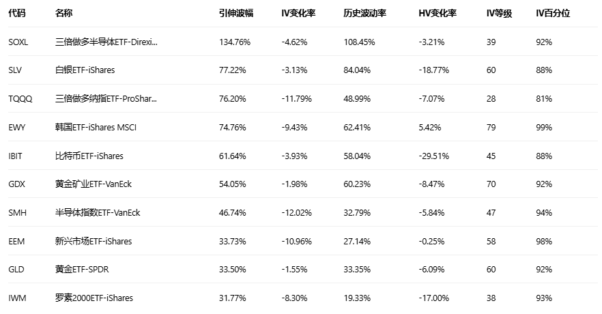Open the SLV ticker symbol

[x=15, y=70]
